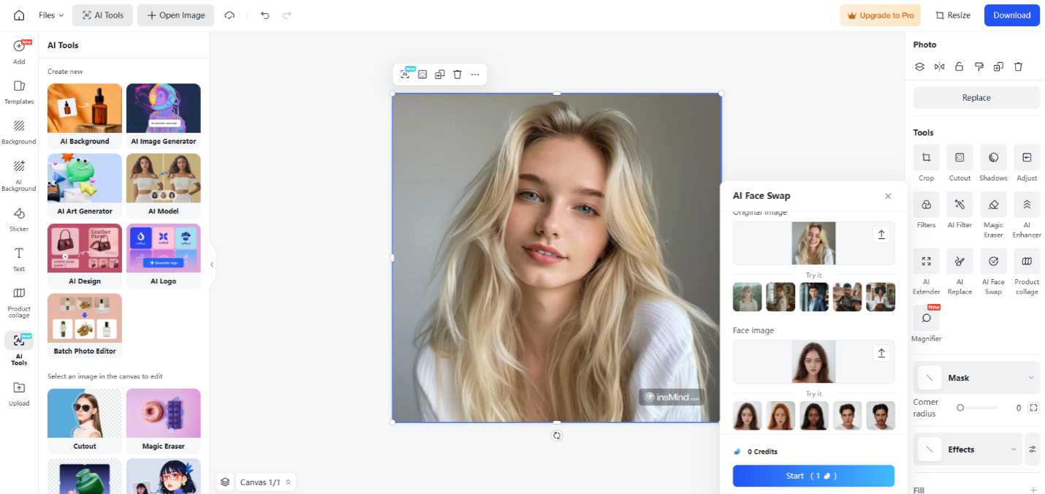Viewport: 1045px width, 494px height.
Task: Open the Add sidebar item
Action: pyautogui.click(x=19, y=52)
